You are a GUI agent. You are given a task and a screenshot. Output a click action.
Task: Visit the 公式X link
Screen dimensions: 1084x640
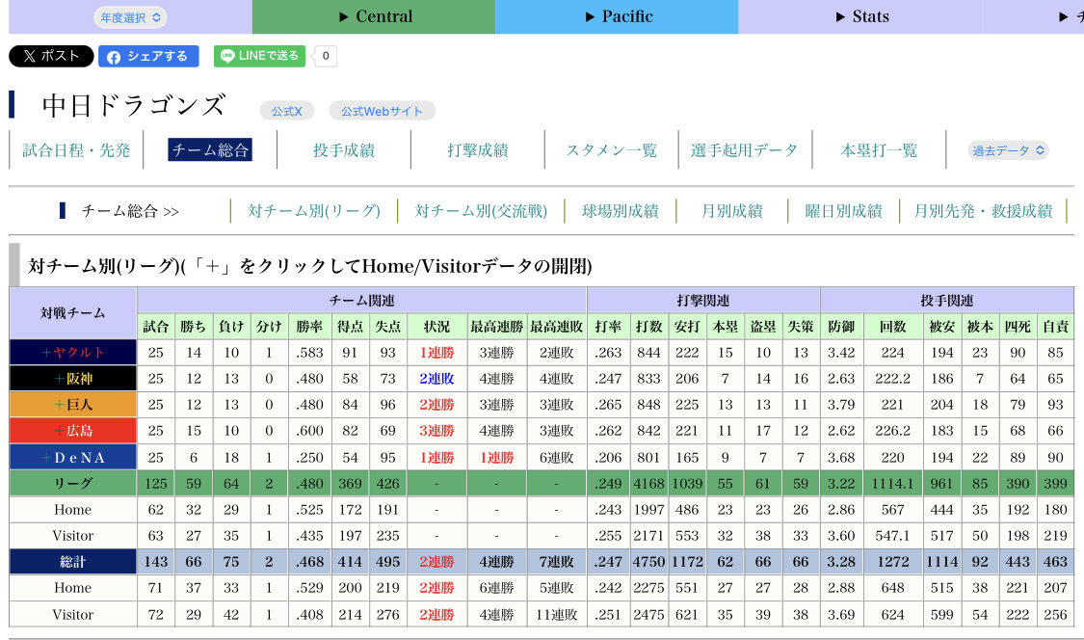click(x=286, y=111)
